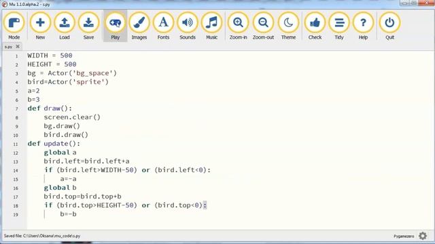Click the bird.top=bird.top+b line

point(82,197)
